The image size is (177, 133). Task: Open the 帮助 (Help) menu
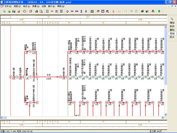(60, 6)
